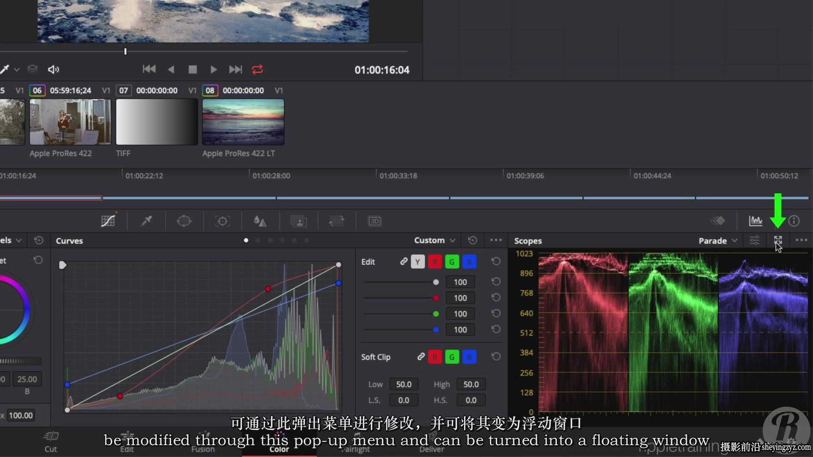Select clip 06 thumbnail
The height and width of the screenshot is (457, 813).
(x=70, y=122)
